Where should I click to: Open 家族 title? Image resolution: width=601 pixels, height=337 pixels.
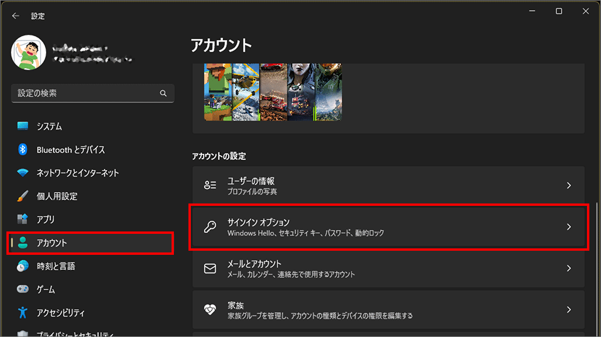(x=235, y=305)
